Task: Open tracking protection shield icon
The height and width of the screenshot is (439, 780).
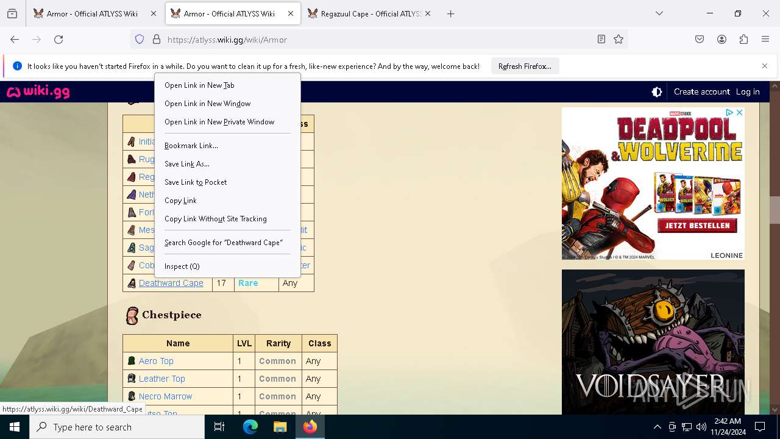Action: [140, 39]
